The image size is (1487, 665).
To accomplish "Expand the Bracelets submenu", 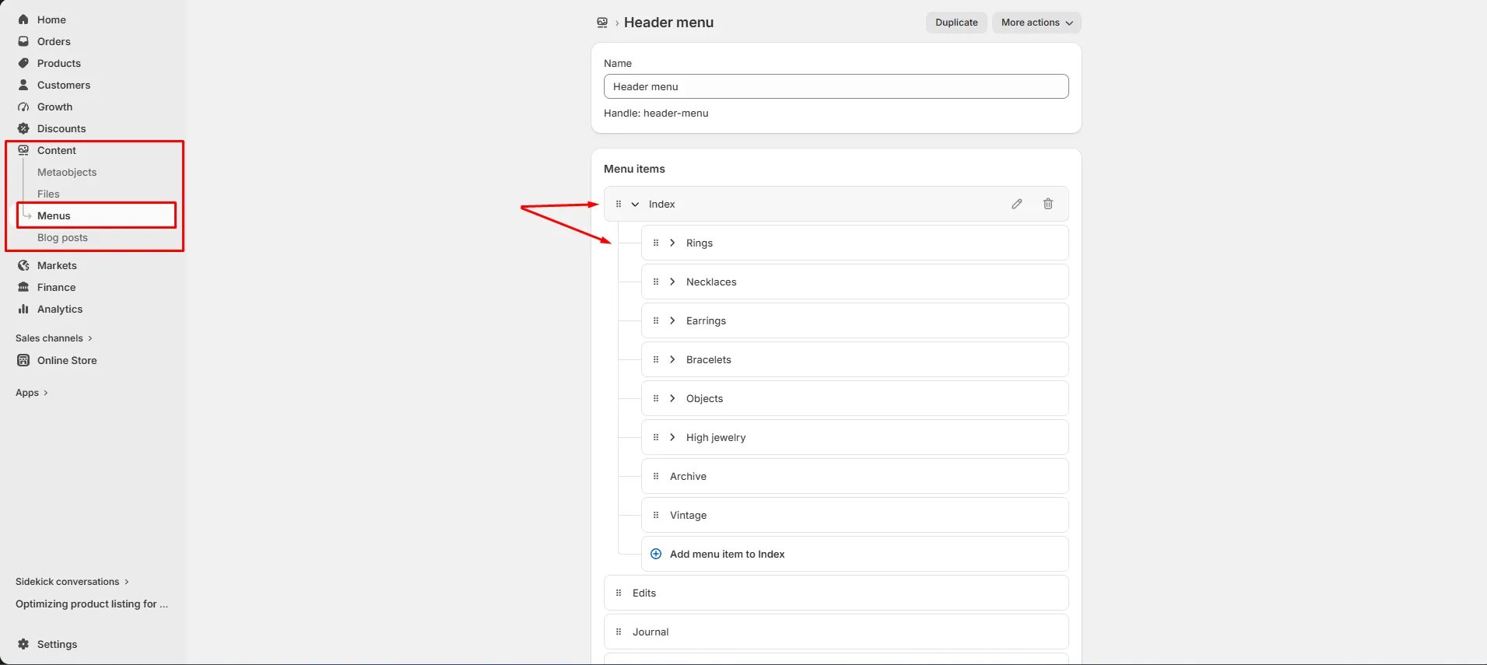I will [x=672, y=359].
